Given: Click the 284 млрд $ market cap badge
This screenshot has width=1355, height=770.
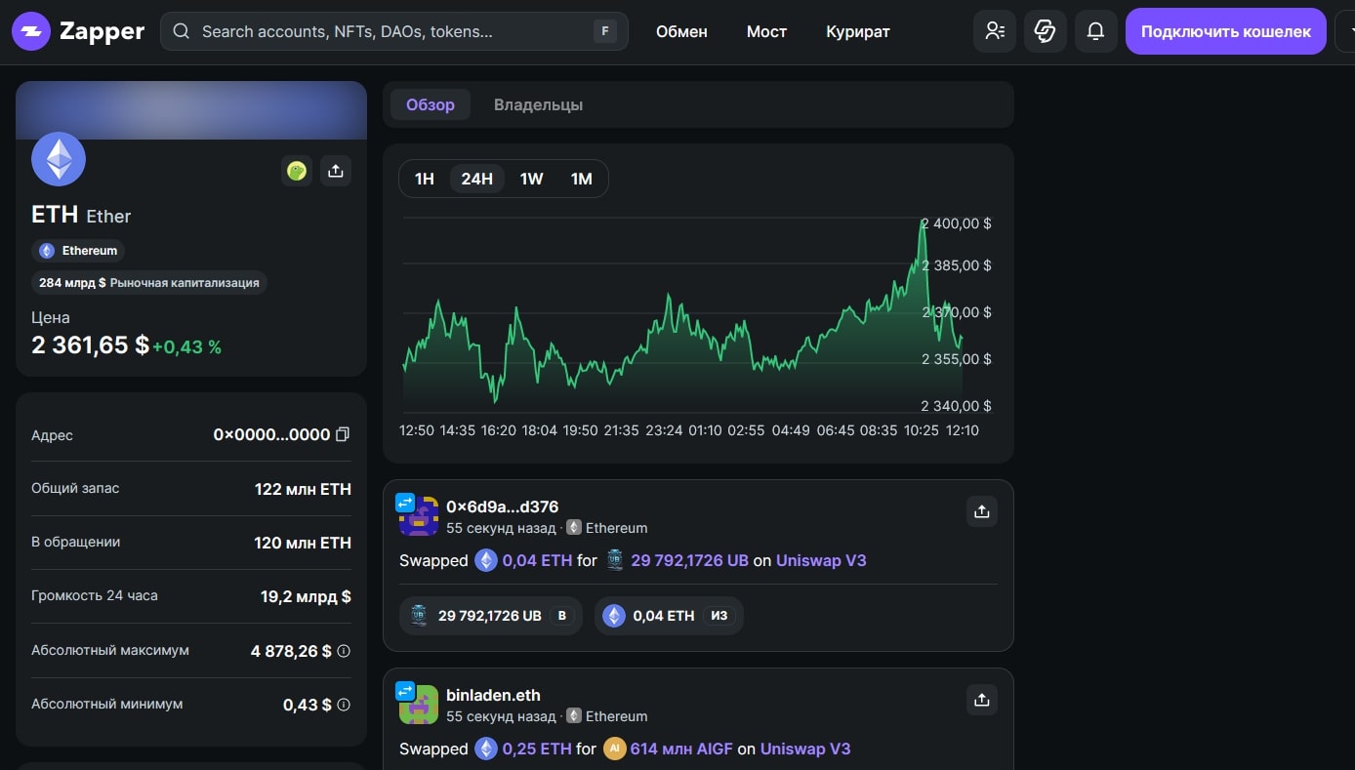Looking at the screenshot, I should click(149, 283).
